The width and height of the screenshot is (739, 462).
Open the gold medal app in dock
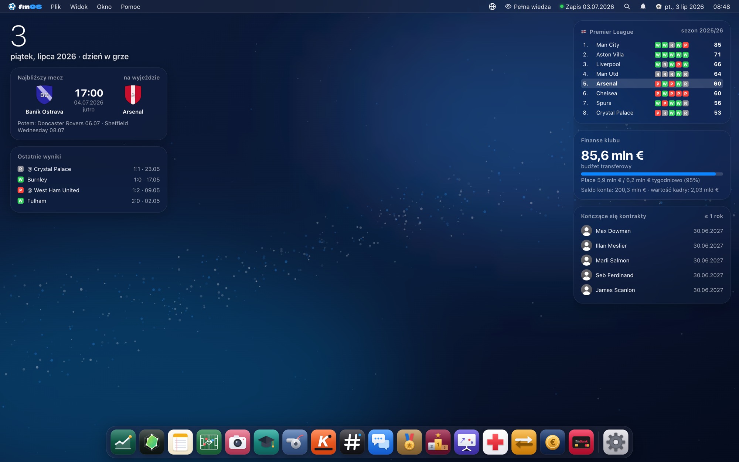(409, 442)
